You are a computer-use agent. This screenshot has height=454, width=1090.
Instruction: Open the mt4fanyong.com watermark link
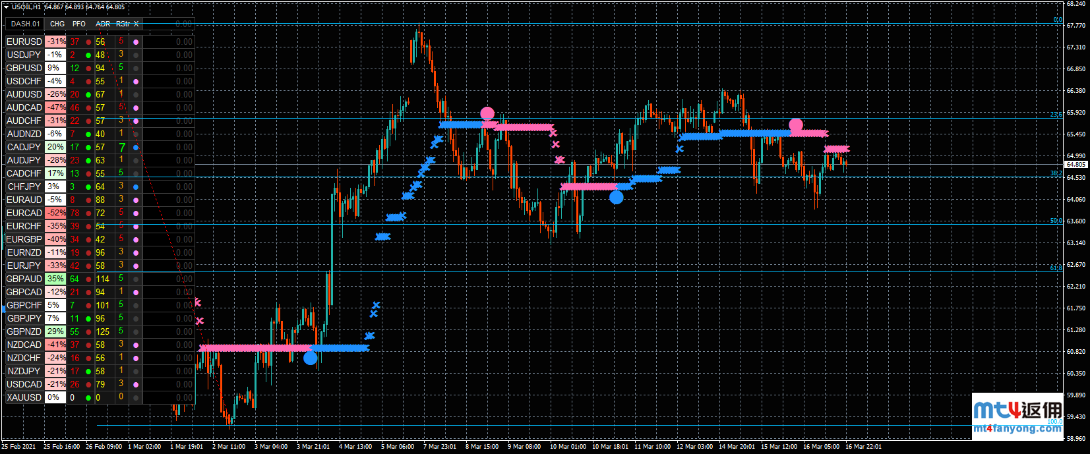[x=1017, y=428]
